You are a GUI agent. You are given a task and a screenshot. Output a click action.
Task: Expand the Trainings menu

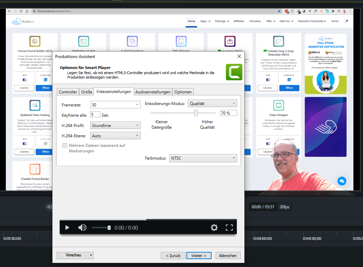(221, 21)
